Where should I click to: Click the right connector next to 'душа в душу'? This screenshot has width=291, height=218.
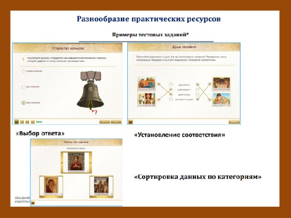(197, 94)
